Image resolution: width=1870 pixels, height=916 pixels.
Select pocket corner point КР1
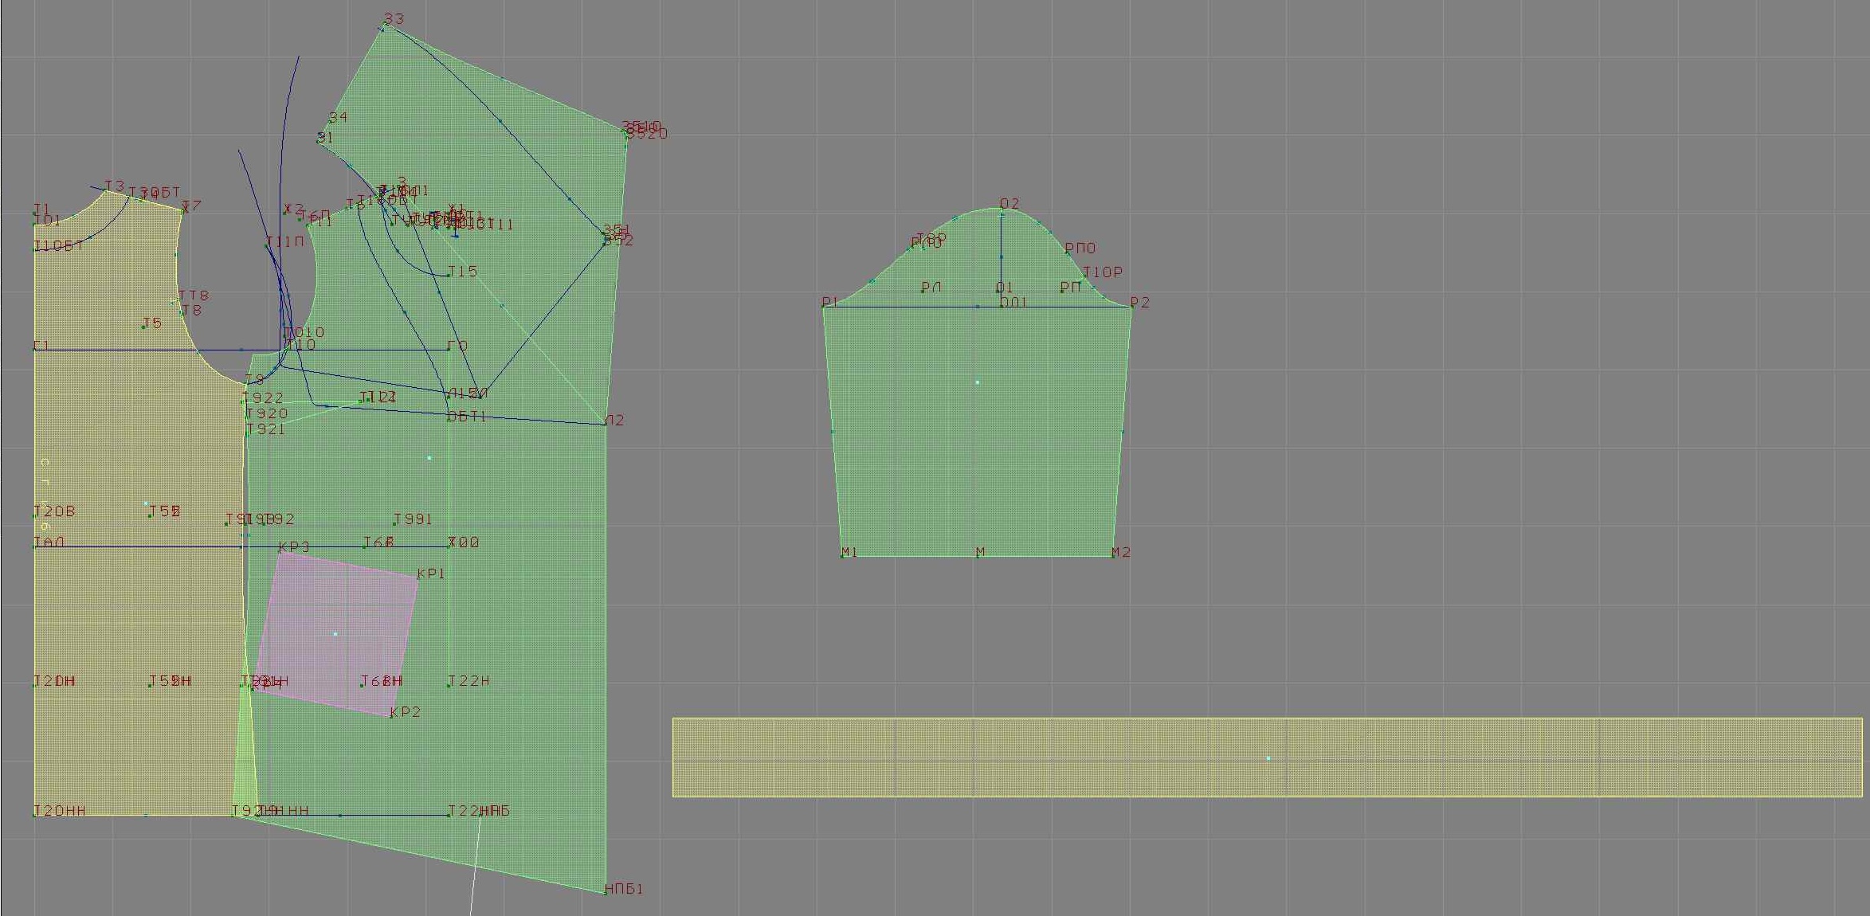pos(418,579)
